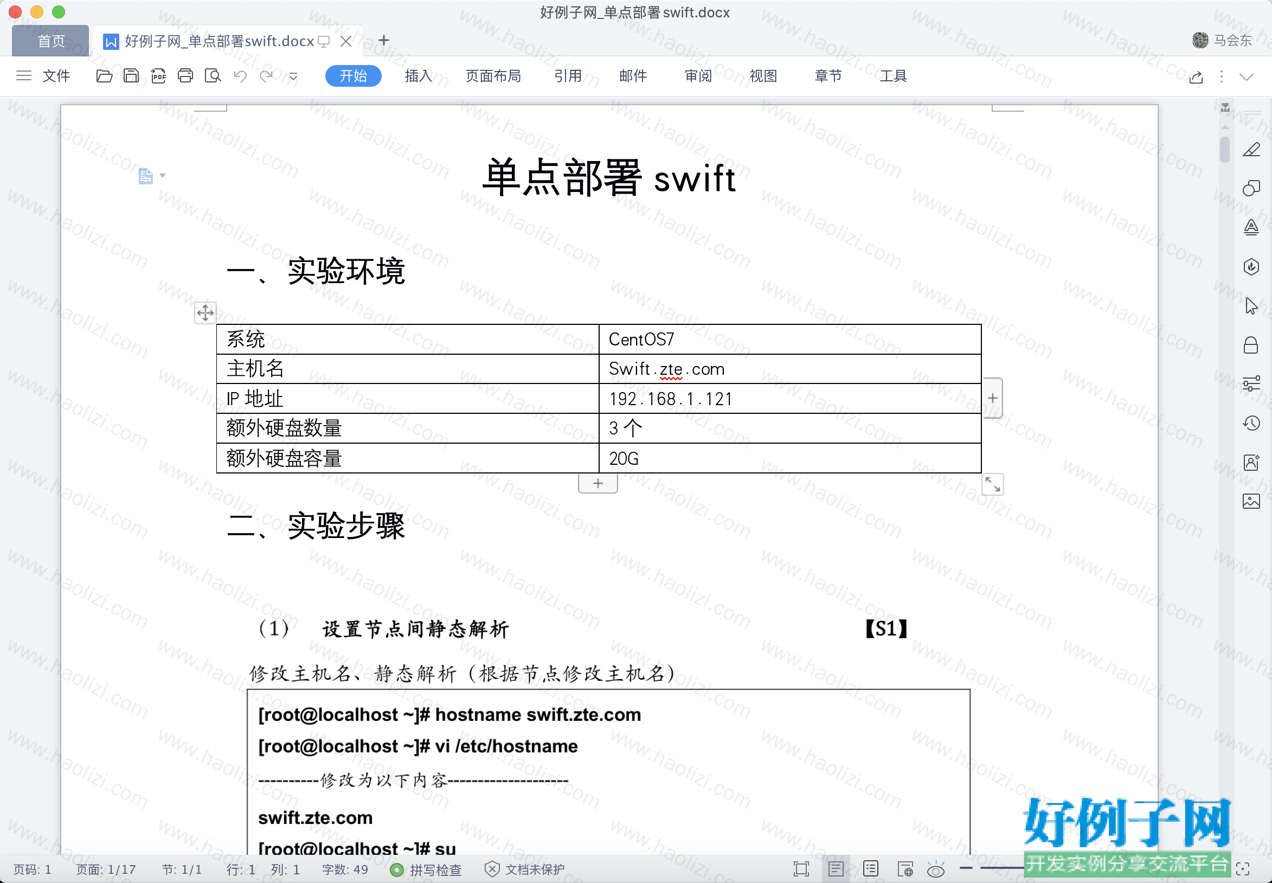Select page layout view in status bar

(x=836, y=869)
